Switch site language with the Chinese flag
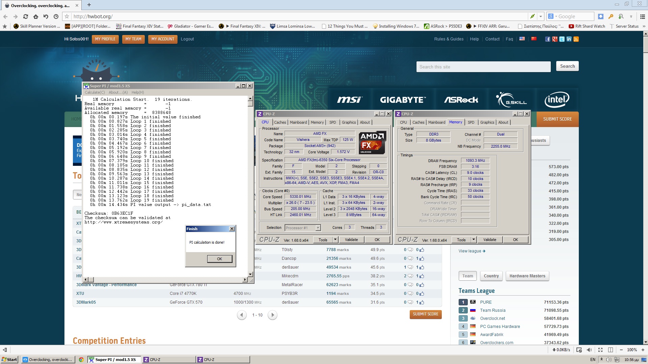The height and width of the screenshot is (364, 648). [x=534, y=39]
